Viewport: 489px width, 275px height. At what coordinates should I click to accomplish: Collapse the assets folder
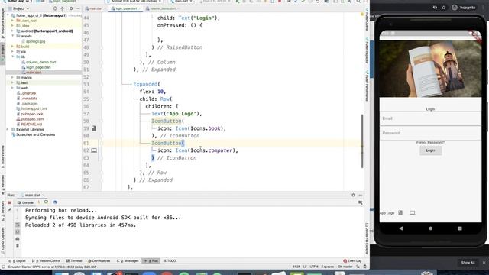tap(13, 36)
